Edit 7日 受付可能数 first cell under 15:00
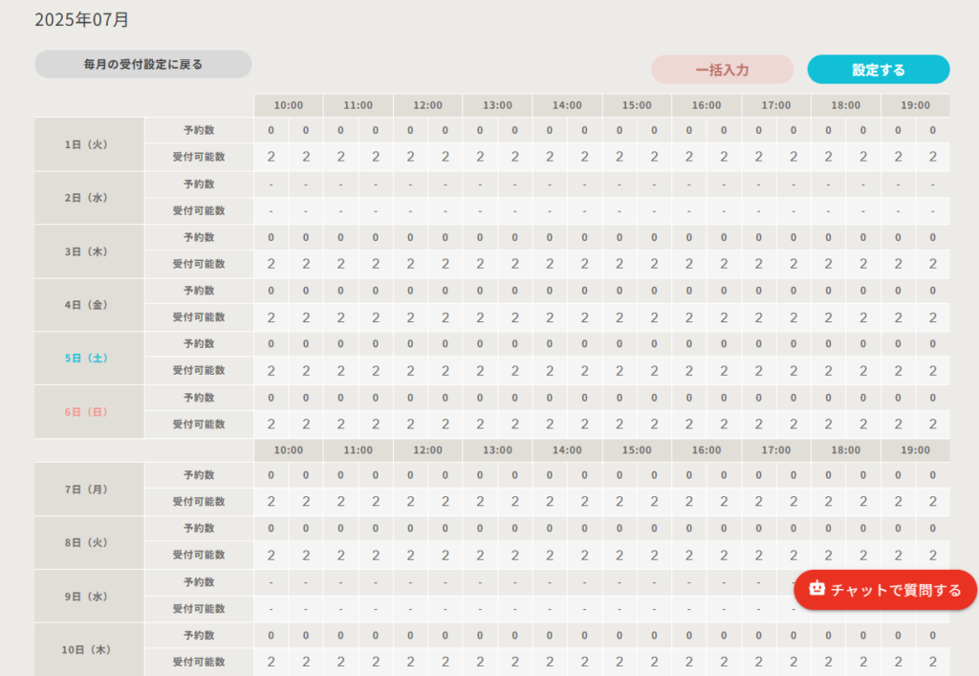This screenshot has height=676, width=979. click(x=620, y=501)
